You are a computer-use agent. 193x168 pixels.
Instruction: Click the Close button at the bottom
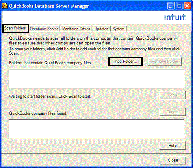click(173, 160)
